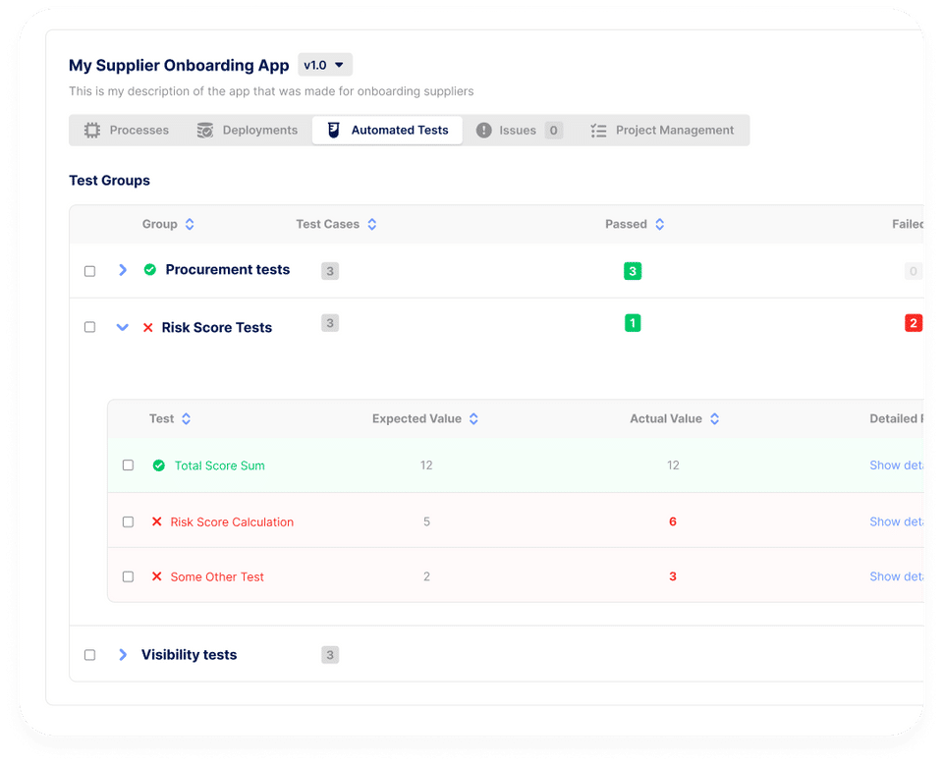Collapse the Risk Score Tests group
The height and width of the screenshot is (765, 943).
[123, 328]
